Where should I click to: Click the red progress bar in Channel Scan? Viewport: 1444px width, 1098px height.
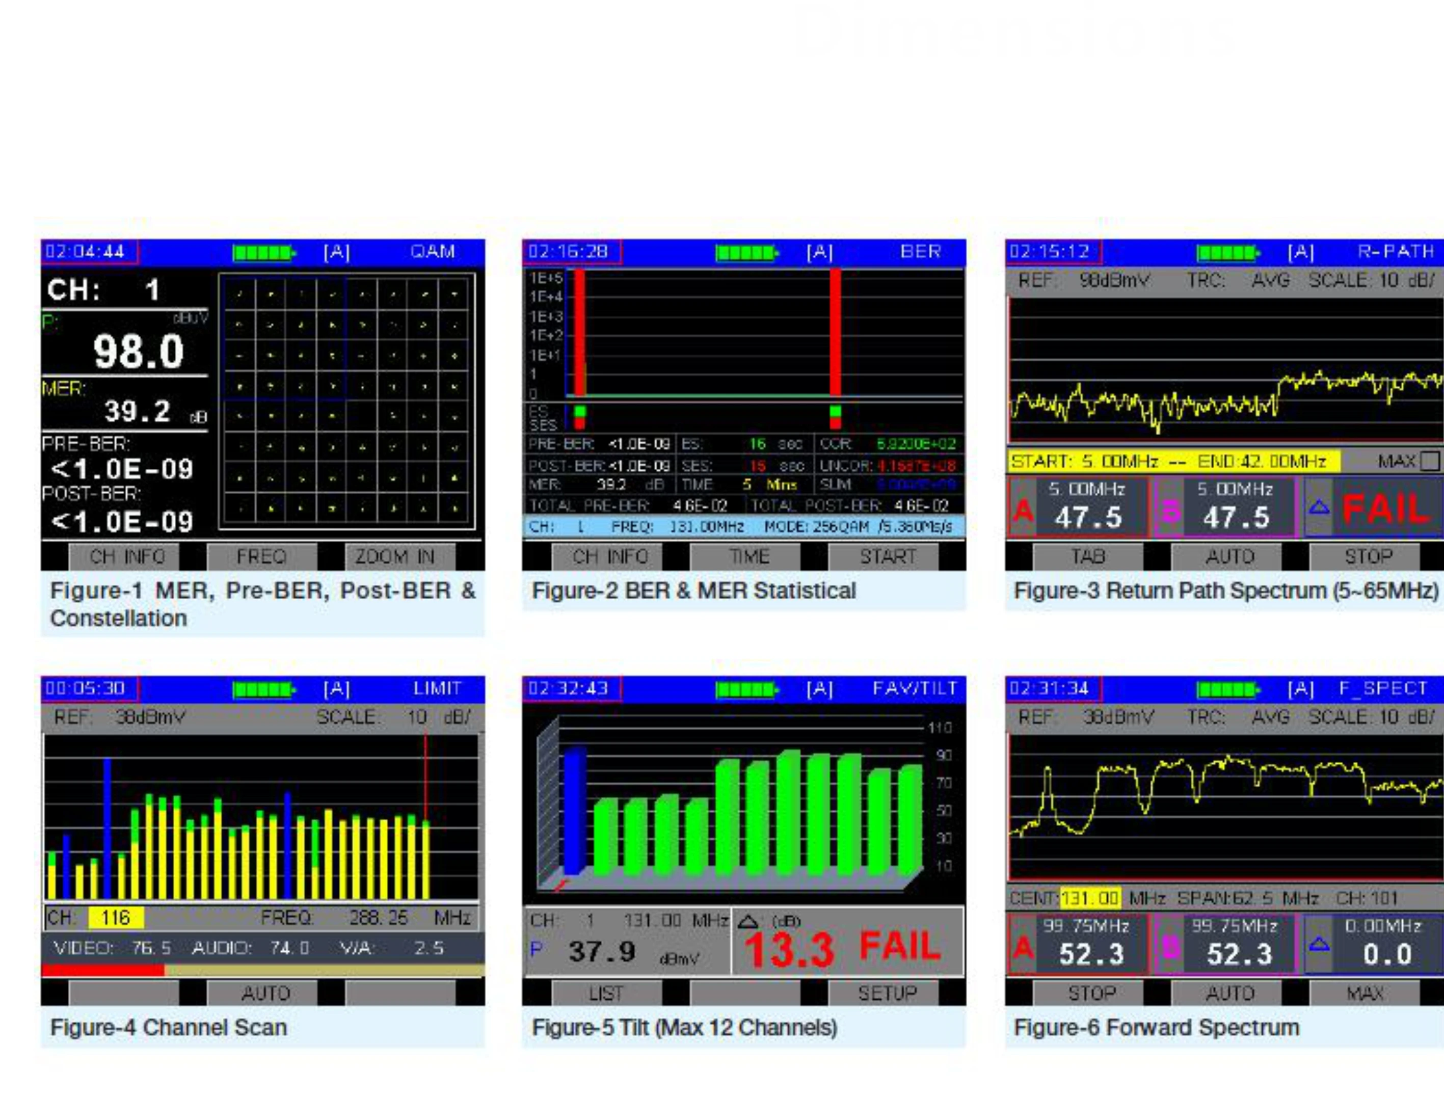pos(102,970)
